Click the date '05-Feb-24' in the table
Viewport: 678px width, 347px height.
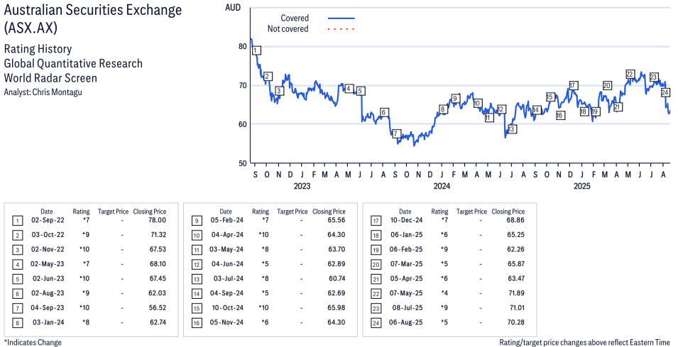point(227,221)
